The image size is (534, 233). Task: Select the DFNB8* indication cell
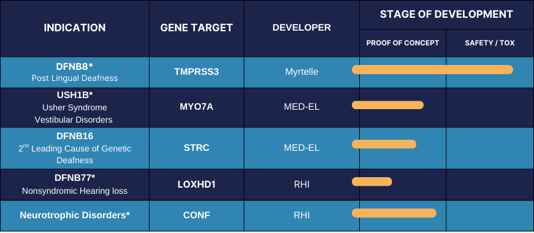(x=75, y=72)
